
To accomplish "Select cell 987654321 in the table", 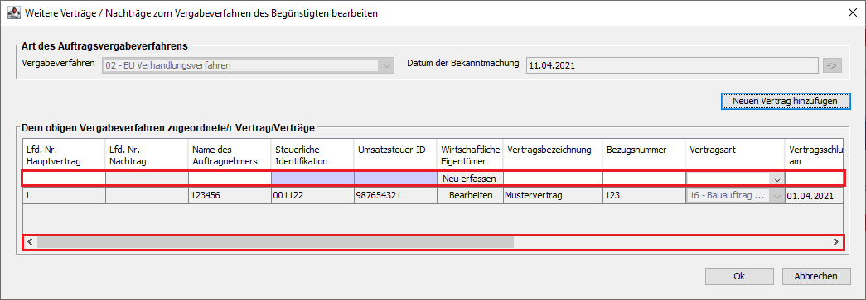I will (x=395, y=195).
